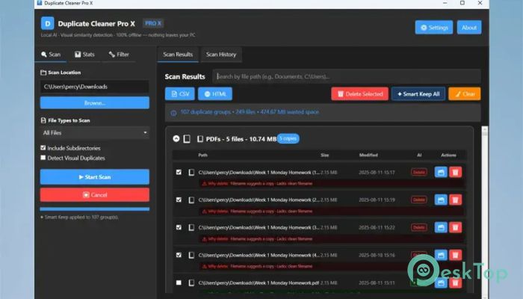
Task: Maximize the Duplicate Cleaner Pro X window
Action: pyautogui.click(x=462, y=3)
